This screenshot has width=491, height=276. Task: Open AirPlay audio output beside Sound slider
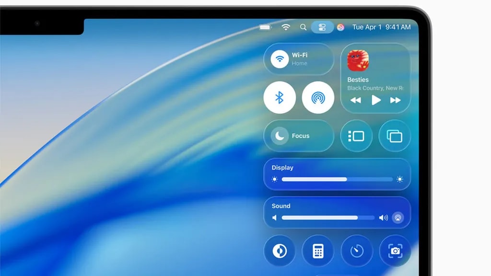tap(397, 218)
